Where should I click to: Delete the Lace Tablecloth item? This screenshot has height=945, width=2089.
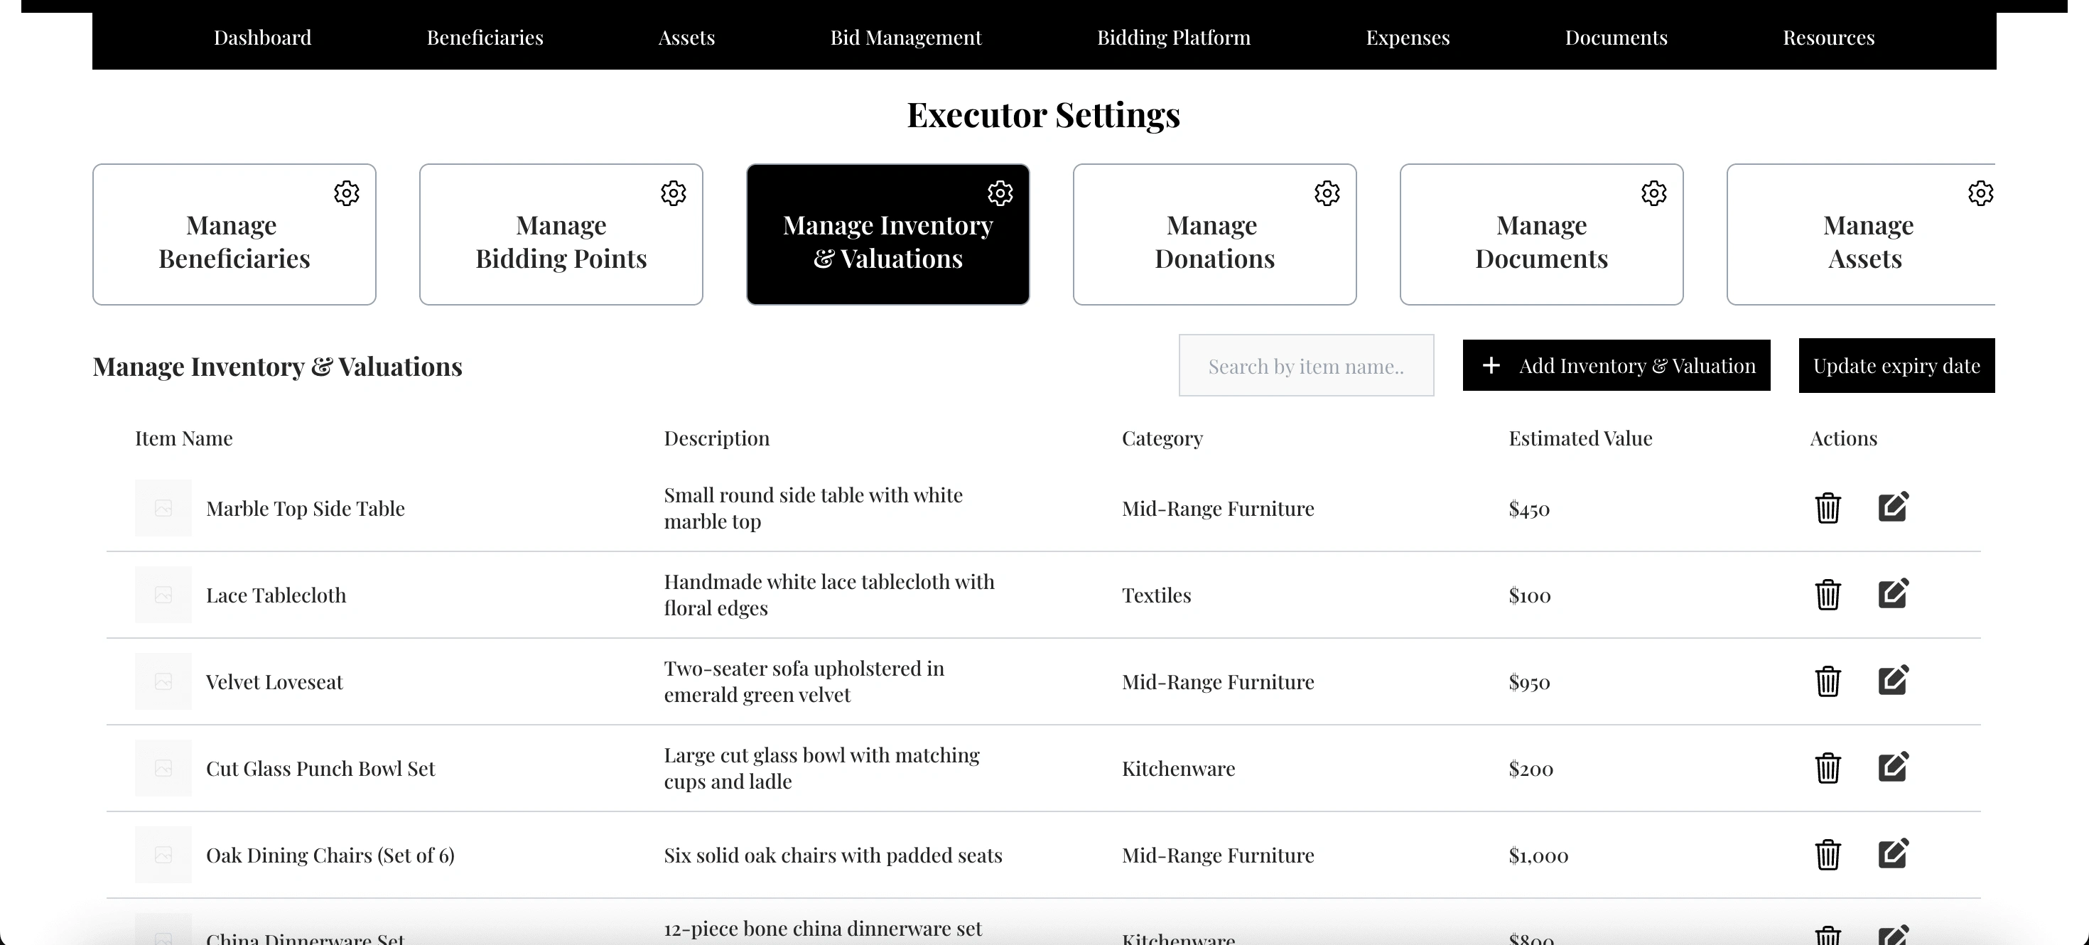[1827, 595]
